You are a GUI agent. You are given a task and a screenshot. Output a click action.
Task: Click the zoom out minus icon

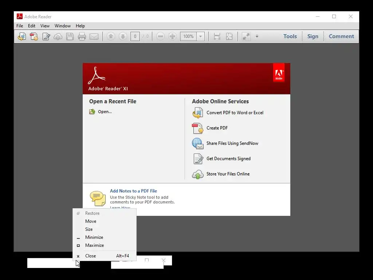(x=160, y=36)
